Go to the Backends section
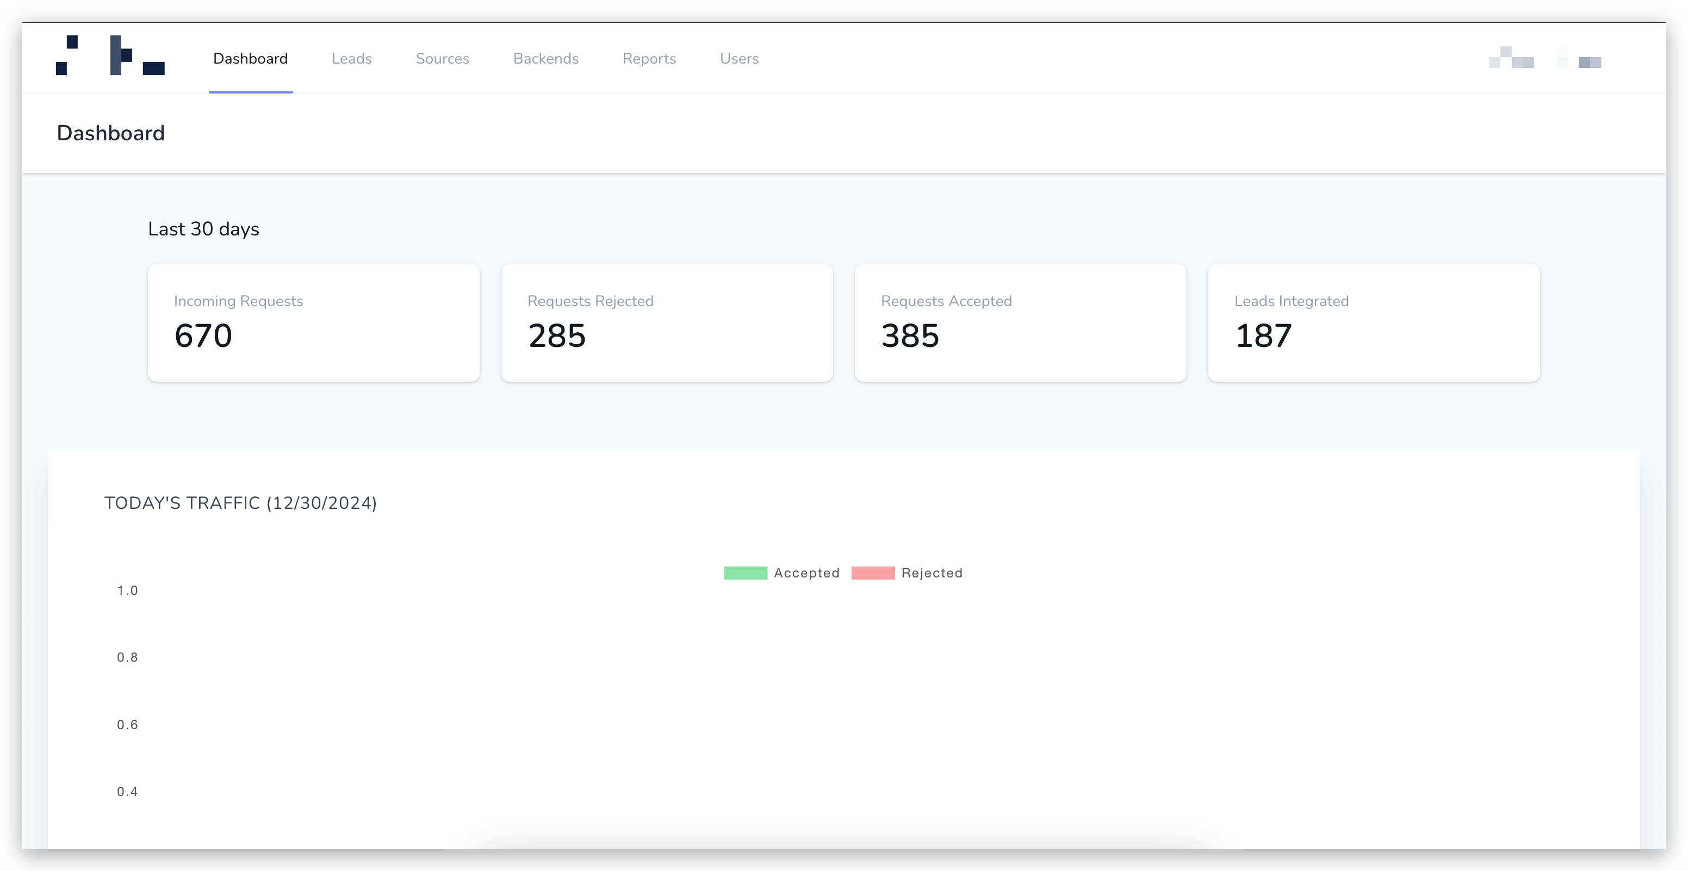The height and width of the screenshot is (871, 1688). click(545, 59)
